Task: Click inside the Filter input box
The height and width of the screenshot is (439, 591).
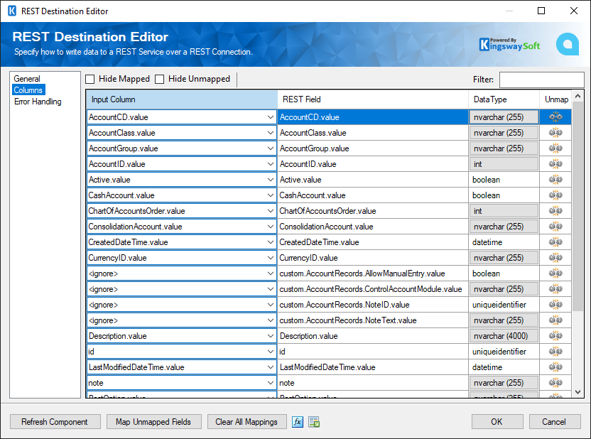Action: click(x=541, y=79)
